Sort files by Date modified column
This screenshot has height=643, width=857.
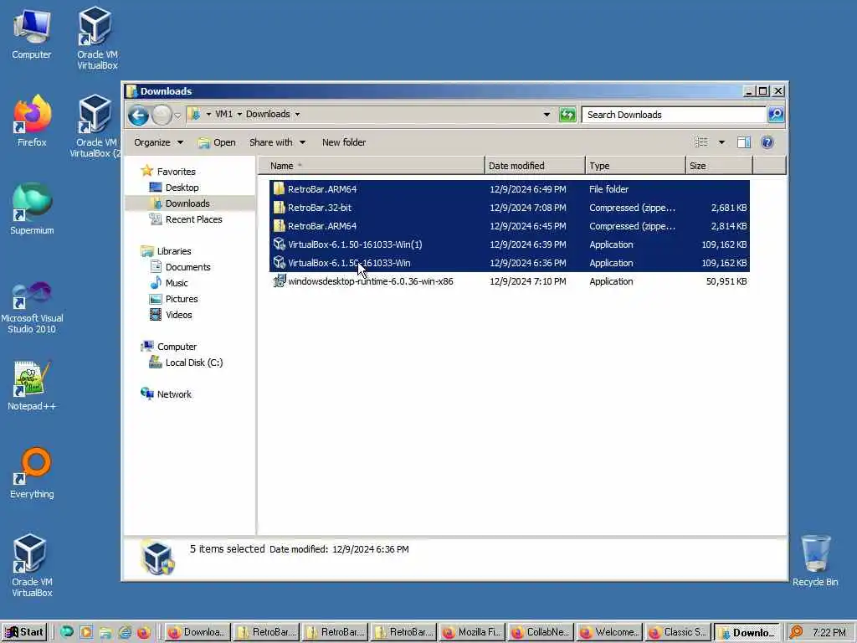click(x=535, y=166)
